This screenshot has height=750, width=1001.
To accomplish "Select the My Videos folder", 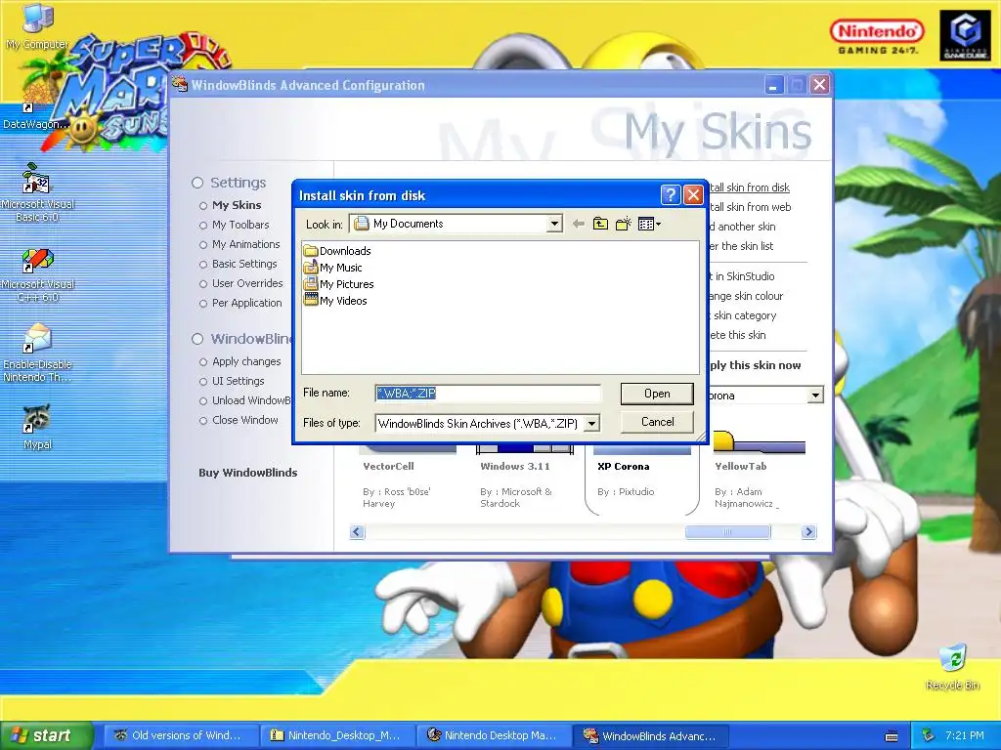I will pyautogui.click(x=336, y=301).
